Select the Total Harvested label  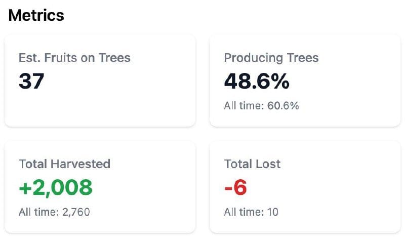pyautogui.click(x=65, y=164)
